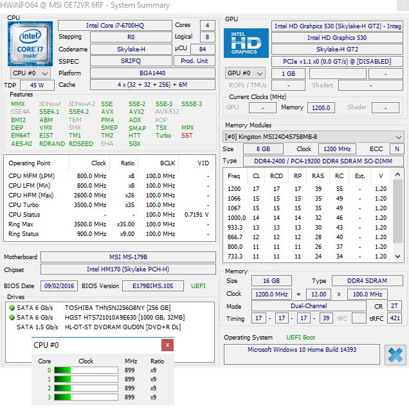The height and width of the screenshot is (409, 409).
Task: Click the Intel HM170 chipset field
Action: pos(128,269)
